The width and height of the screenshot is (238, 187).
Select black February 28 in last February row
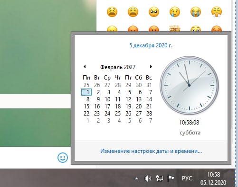click(x=149, y=114)
